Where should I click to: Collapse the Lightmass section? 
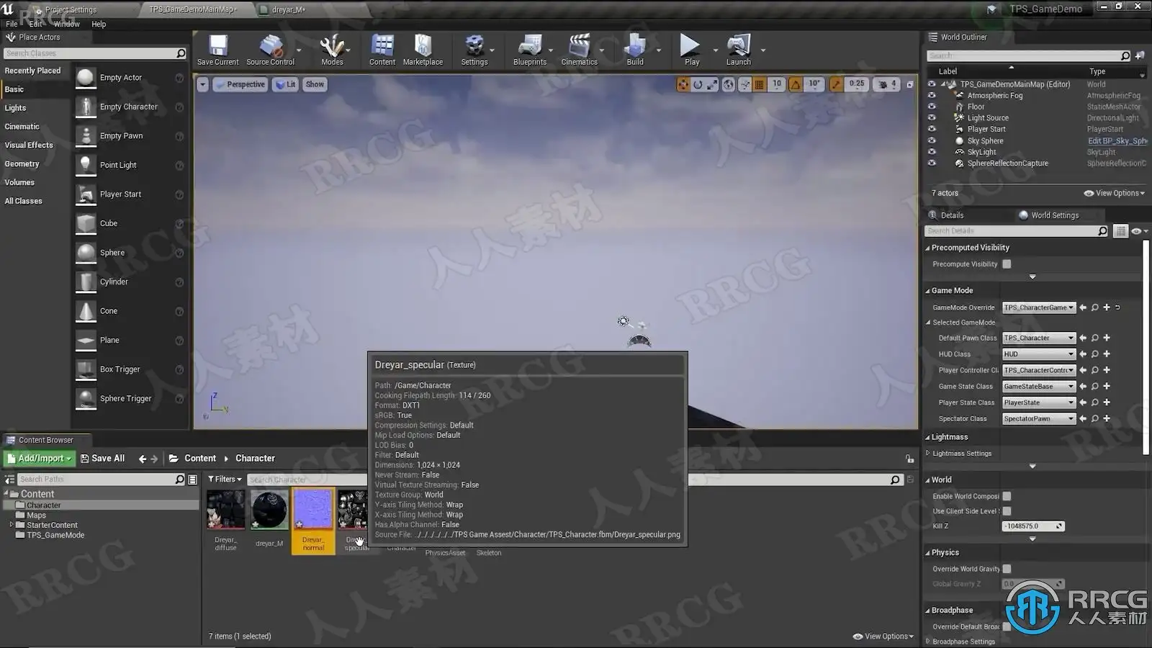coord(927,437)
